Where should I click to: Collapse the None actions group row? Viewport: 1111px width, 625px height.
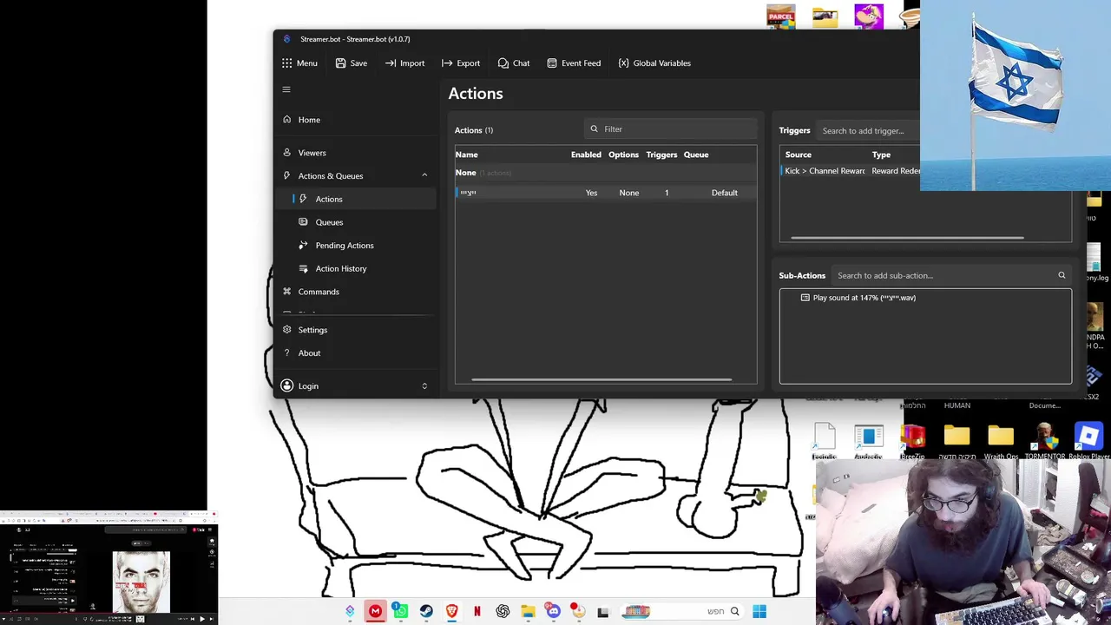point(606,173)
